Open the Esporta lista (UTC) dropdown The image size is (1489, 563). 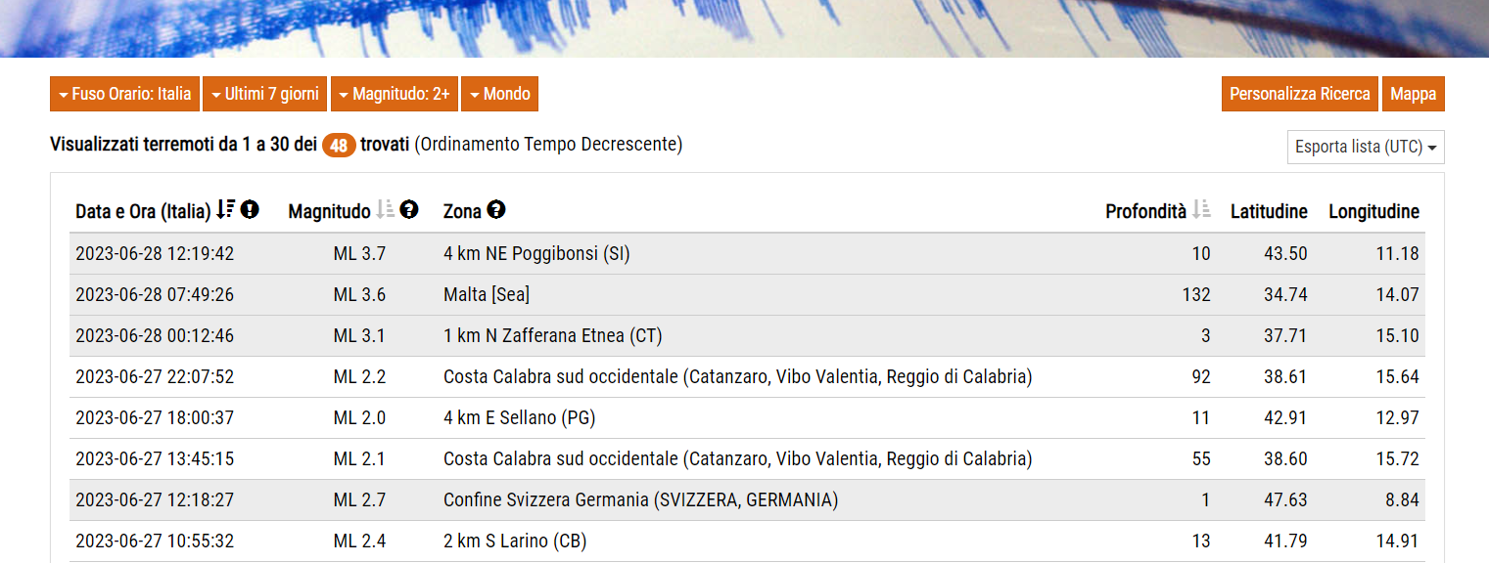point(1366,147)
